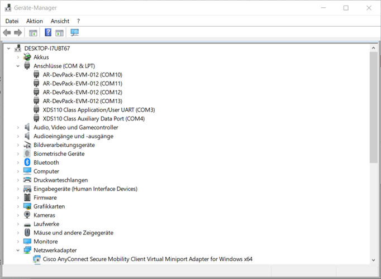Image resolution: width=381 pixels, height=279 pixels.
Task: Open the Ansicht menu
Action: 60,21
